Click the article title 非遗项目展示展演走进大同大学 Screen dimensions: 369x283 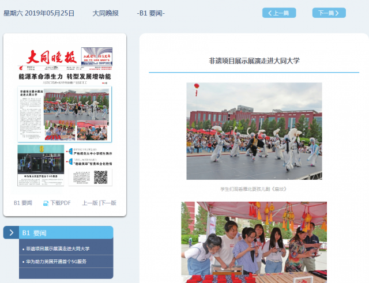click(254, 61)
